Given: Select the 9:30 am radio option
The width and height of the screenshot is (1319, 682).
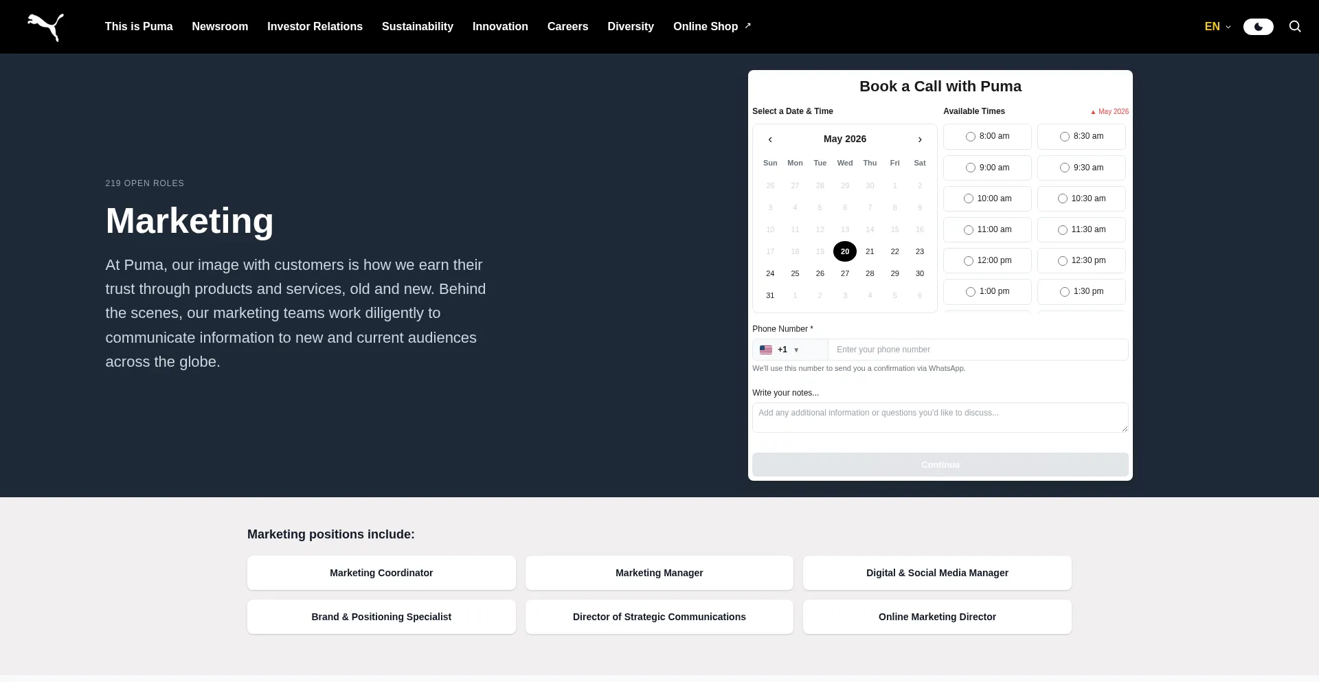Looking at the screenshot, I should point(1081,168).
